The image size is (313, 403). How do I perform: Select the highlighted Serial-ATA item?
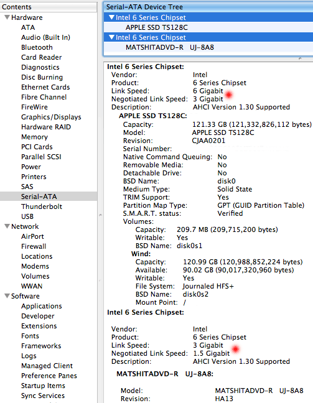tap(49, 197)
